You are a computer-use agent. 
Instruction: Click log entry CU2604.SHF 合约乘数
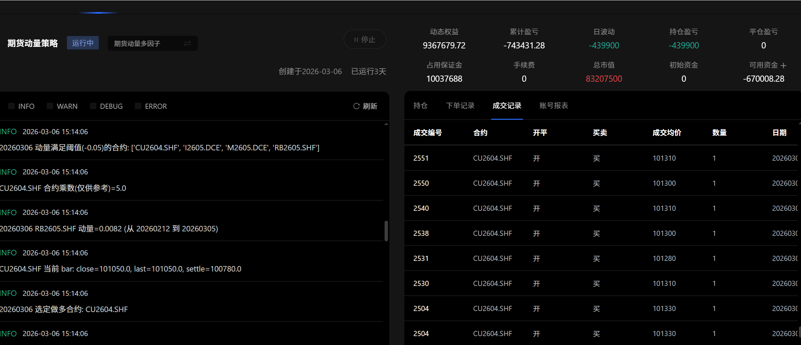[191, 180]
